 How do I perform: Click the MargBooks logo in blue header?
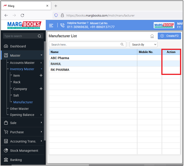[x=164, y=25]
